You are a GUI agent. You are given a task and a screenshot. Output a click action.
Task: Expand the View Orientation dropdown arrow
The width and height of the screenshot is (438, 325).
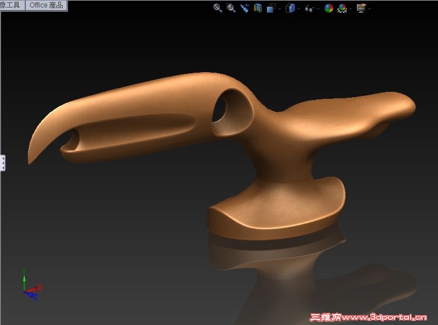pos(279,9)
